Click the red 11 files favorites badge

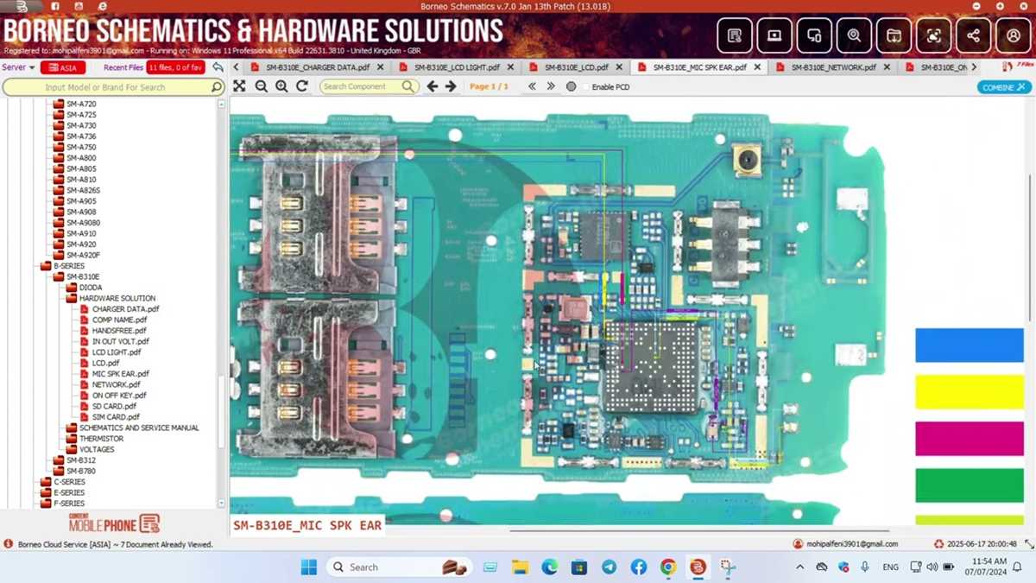175,67
